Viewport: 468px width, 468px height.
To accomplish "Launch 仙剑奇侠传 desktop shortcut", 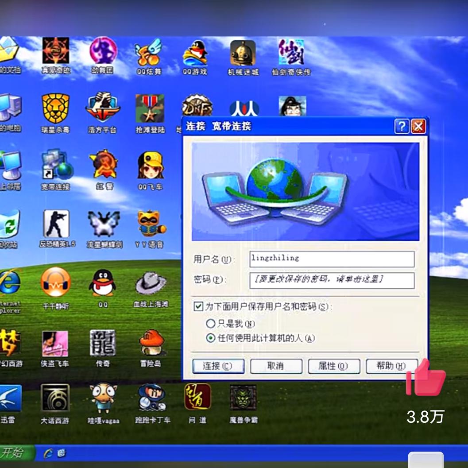I will point(291,53).
